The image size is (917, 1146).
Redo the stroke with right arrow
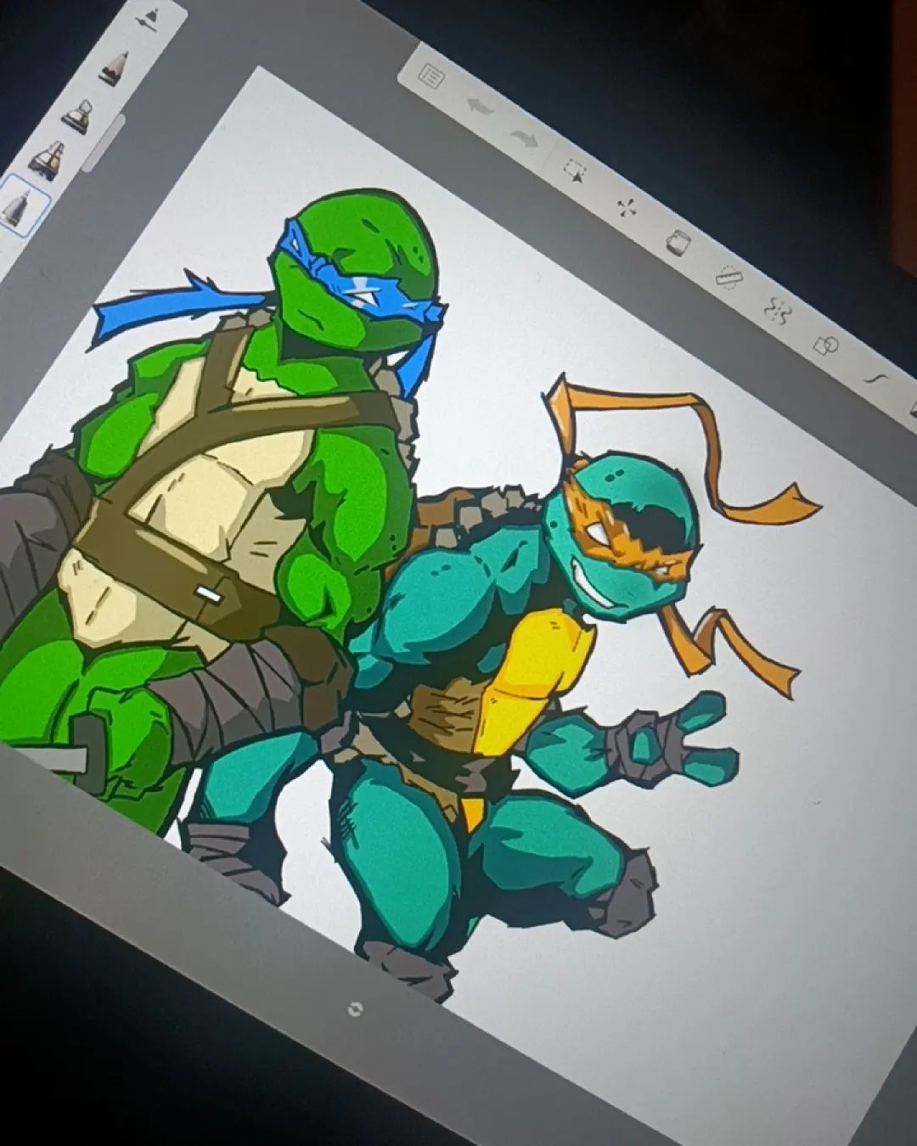[525, 138]
